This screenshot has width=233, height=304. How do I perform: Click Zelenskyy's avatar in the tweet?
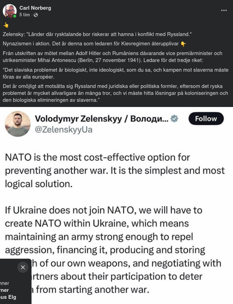tap(18, 124)
